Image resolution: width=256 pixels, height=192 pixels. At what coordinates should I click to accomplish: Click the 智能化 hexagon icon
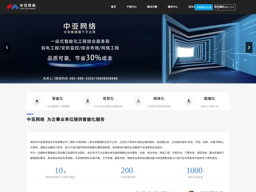coord(37,101)
